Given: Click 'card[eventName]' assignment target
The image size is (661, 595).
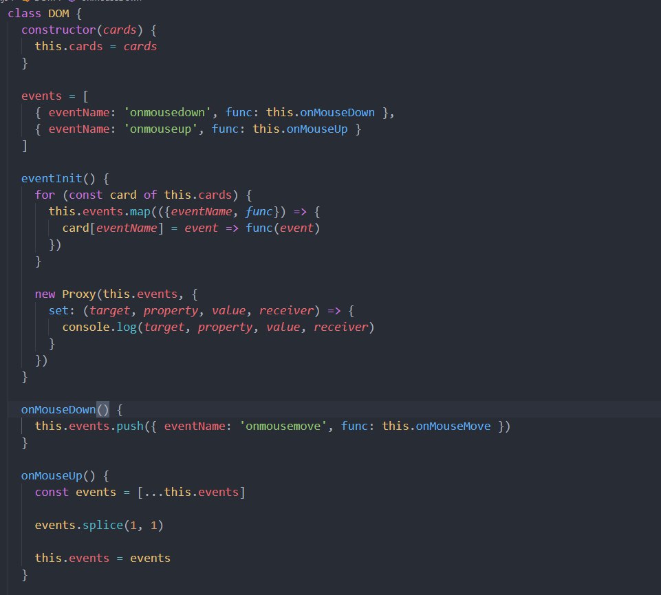Looking at the screenshot, I should point(113,228).
